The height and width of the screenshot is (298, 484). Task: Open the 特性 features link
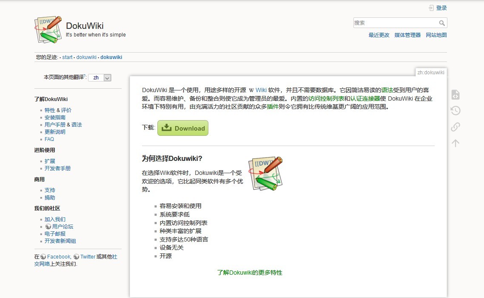(x=50, y=110)
